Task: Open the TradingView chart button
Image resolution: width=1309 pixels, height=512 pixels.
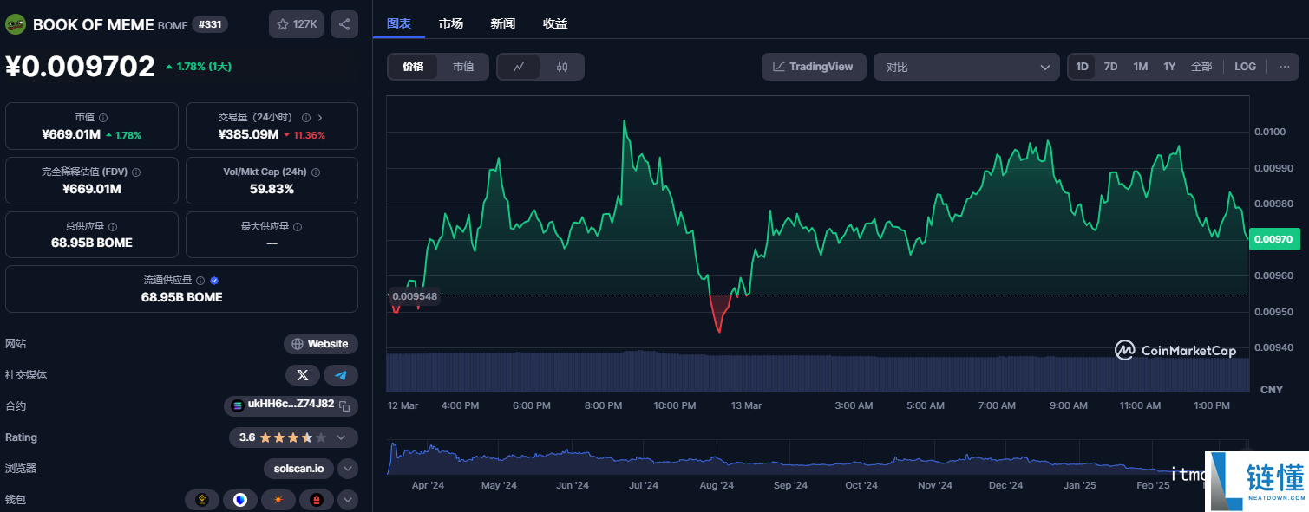Action: click(814, 67)
